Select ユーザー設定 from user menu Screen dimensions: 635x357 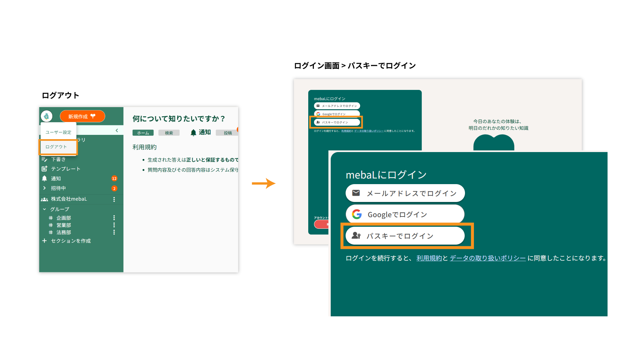click(58, 132)
